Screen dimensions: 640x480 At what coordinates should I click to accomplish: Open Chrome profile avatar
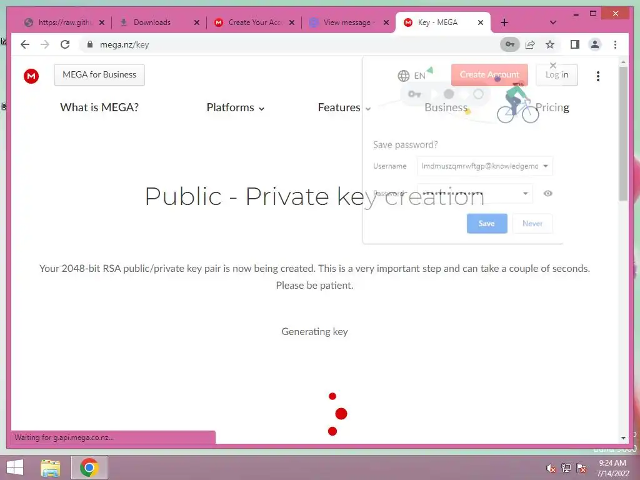(x=595, y=44)
